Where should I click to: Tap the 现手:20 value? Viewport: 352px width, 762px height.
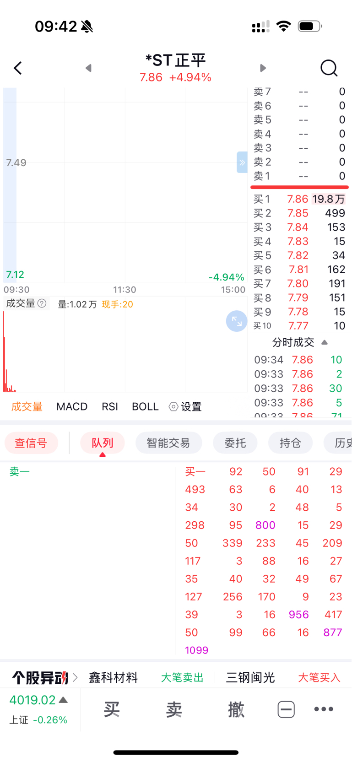click(117, 304)
